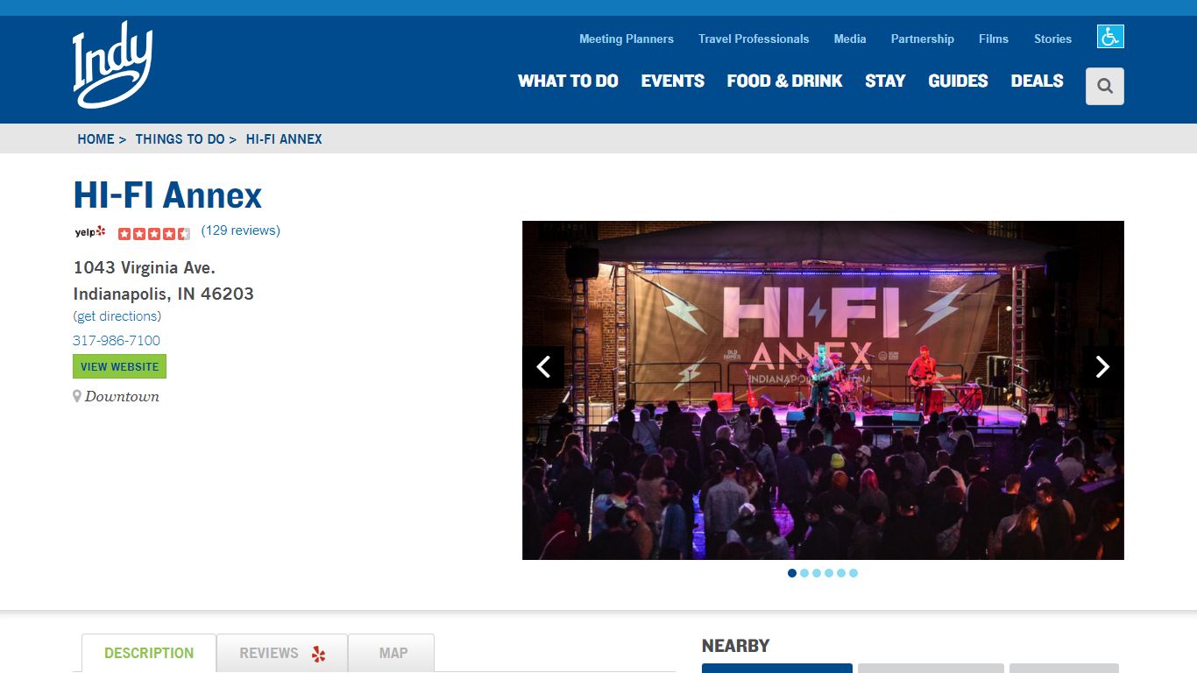Select the sixth slideshow dot
Image resolution: width=1197 pixels, height=673 pixels.
click(853, 573)
